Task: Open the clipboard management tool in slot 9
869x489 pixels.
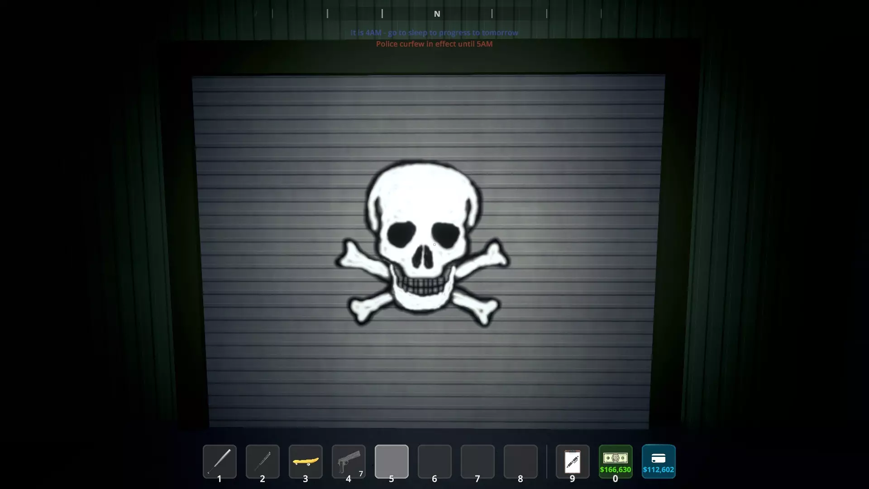Action: pos(572,461)
